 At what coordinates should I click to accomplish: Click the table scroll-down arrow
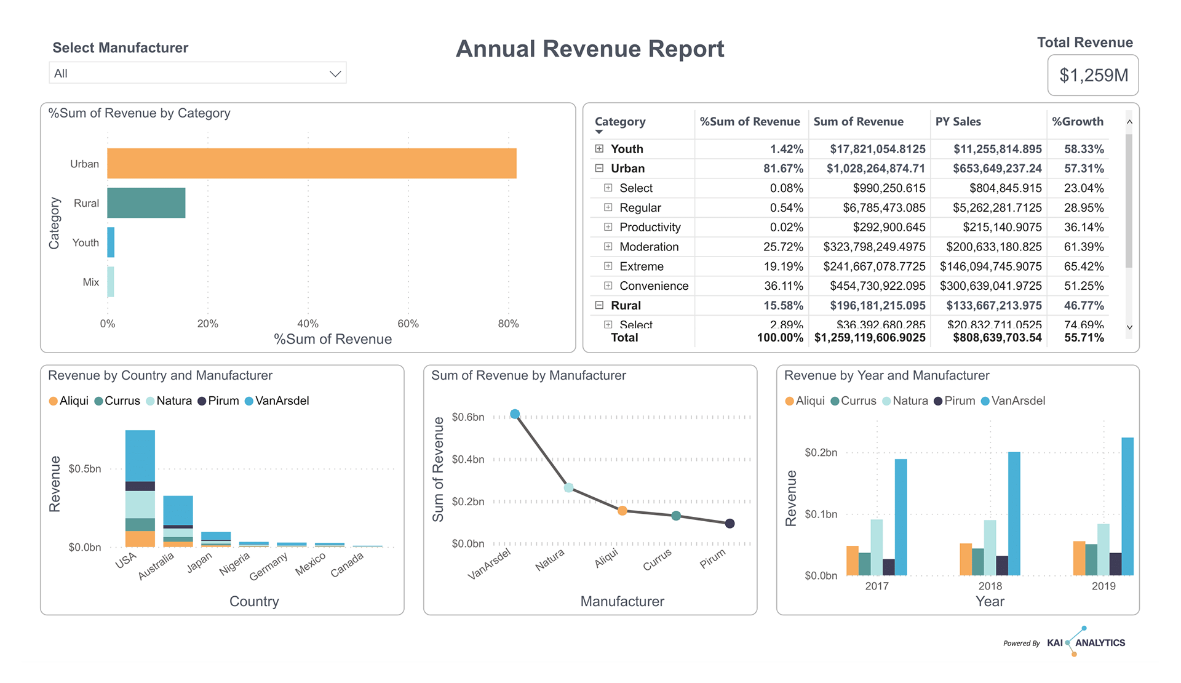click(1129, 327)
